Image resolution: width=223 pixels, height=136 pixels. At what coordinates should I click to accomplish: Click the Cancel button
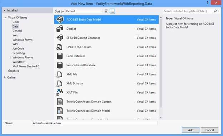(x=209, y=130)
